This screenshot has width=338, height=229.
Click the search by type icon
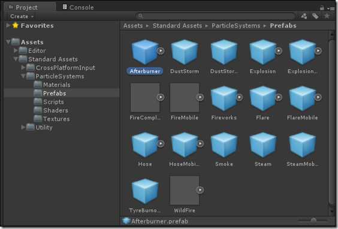pos(304,16)
